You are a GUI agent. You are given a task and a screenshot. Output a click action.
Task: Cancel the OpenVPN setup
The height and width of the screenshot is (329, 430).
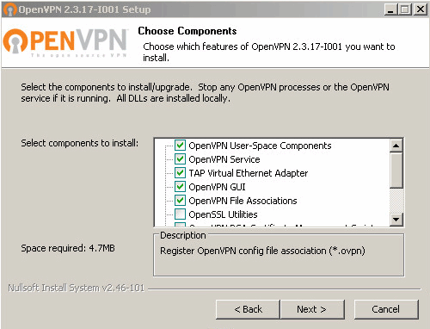386,309
